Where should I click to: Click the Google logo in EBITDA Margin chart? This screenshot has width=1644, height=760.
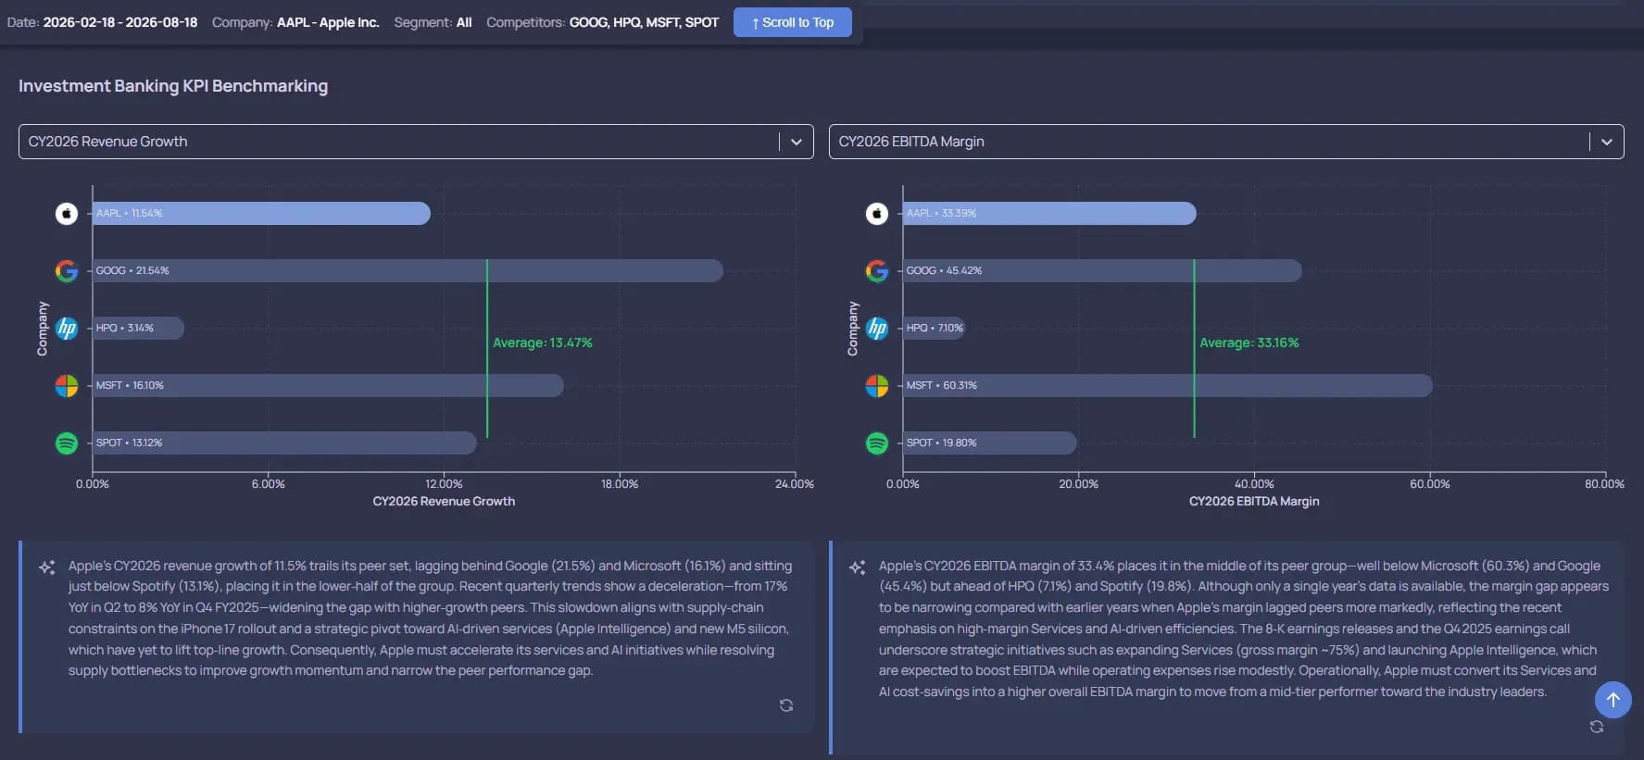877,271
